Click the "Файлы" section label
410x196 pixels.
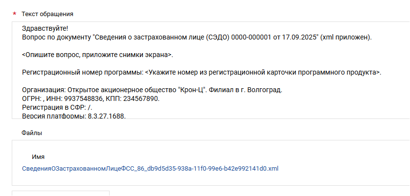(x=31, y=132)
